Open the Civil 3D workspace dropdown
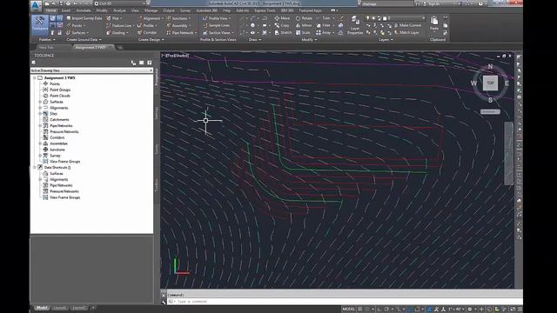Screen dimensions: 557x313 (120, 3)
